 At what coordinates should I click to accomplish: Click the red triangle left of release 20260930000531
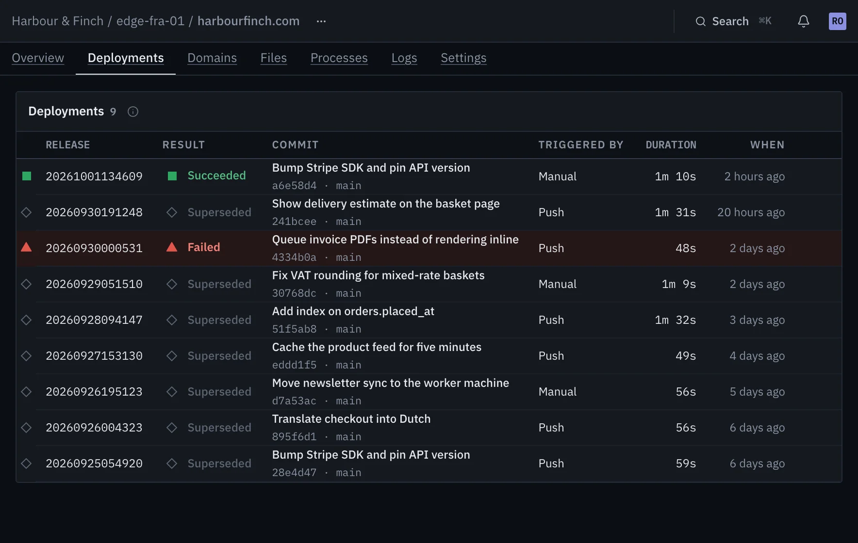[27, 247]
